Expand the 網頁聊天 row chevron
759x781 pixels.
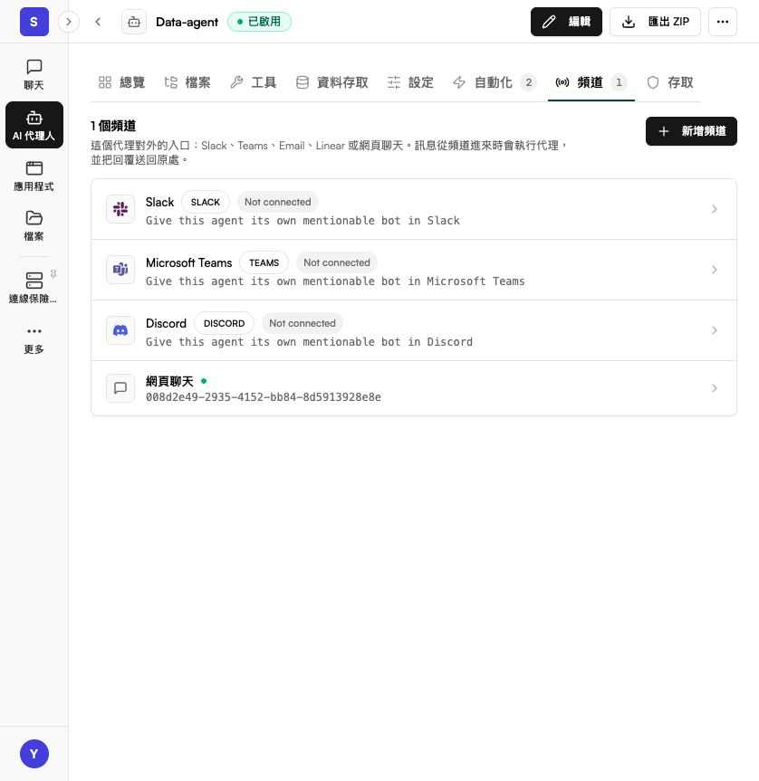714,388
